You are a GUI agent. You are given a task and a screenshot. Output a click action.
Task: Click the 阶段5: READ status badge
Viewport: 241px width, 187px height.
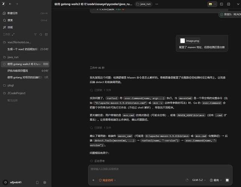click(x=230, y=15)
